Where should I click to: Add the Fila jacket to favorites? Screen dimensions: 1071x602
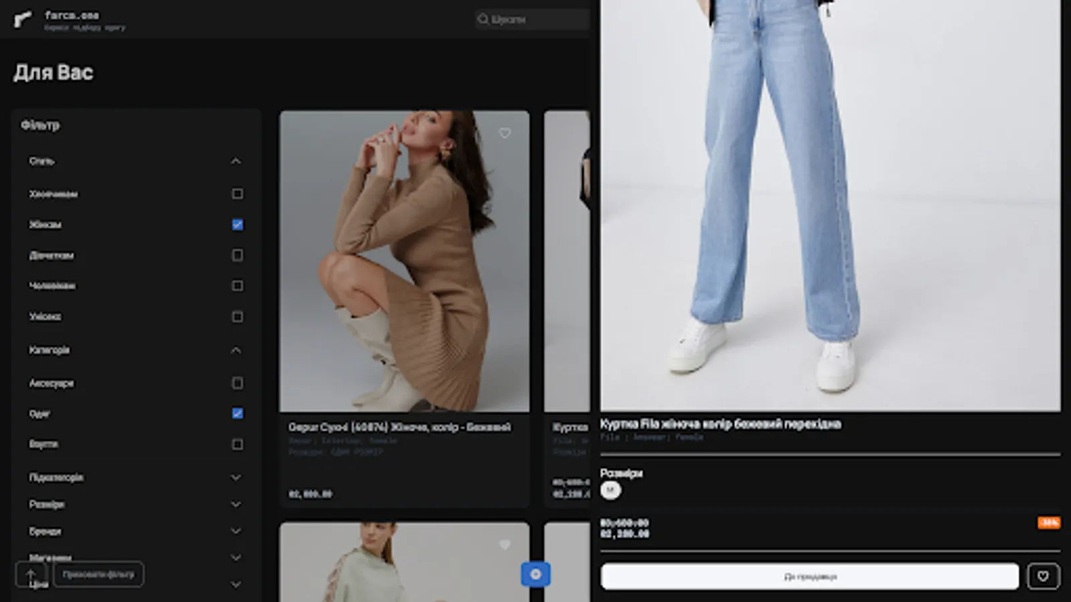(x=1043, y=576)
